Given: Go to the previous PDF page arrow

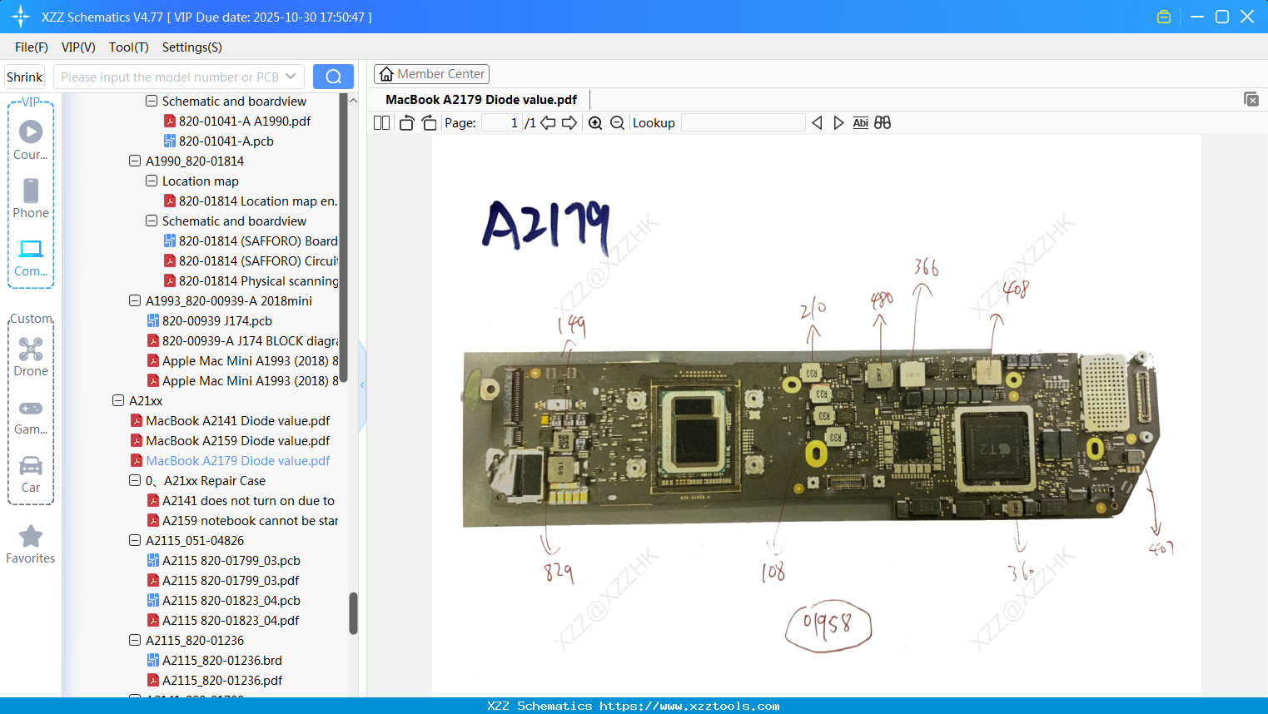Looking at the screenshot, I should tap(548, 123).
